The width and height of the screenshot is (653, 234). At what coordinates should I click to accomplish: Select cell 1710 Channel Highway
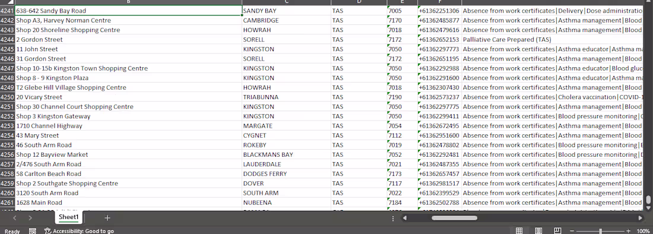[128, 126]
